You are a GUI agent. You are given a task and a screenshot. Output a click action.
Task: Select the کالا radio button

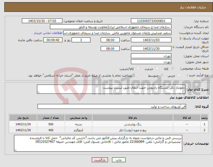coord(173,68)
